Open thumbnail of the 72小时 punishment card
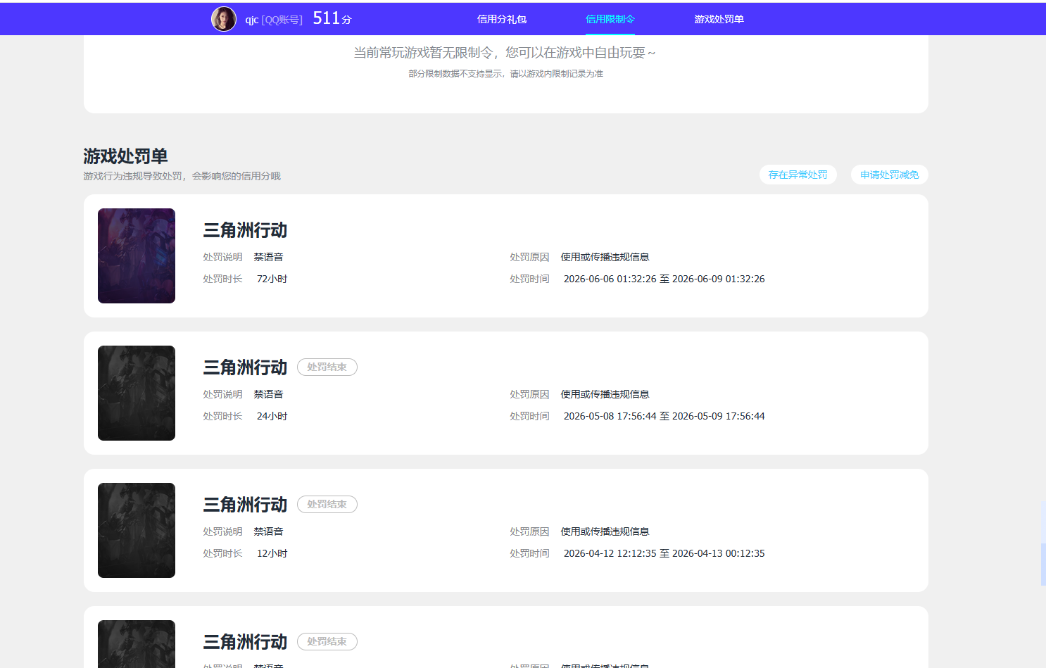The width and height of the screenshot is (1046, 668). click(x=137, y=256)
